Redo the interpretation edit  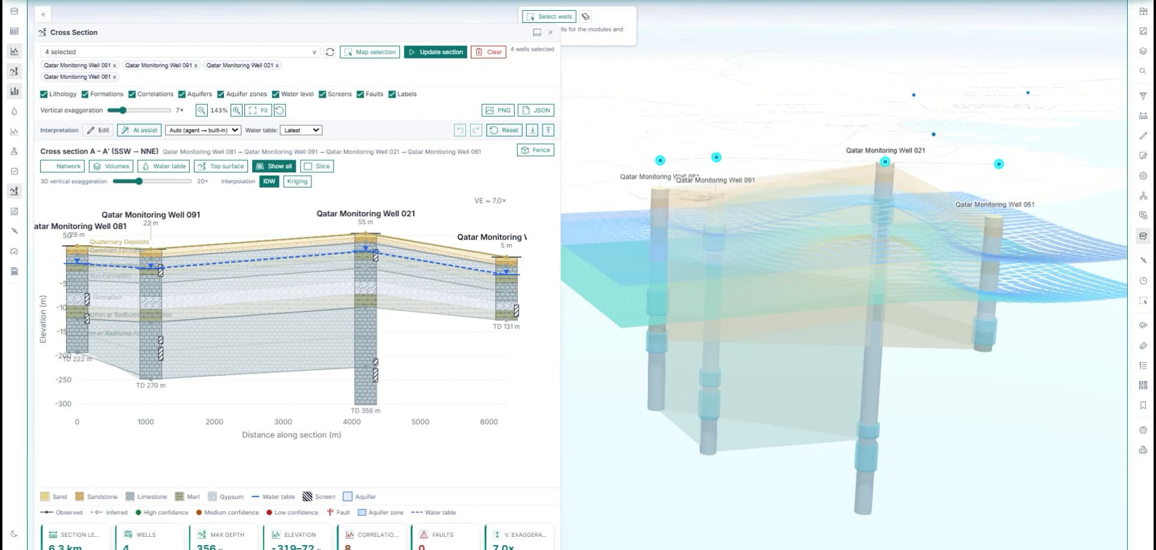tap(476, 130)
